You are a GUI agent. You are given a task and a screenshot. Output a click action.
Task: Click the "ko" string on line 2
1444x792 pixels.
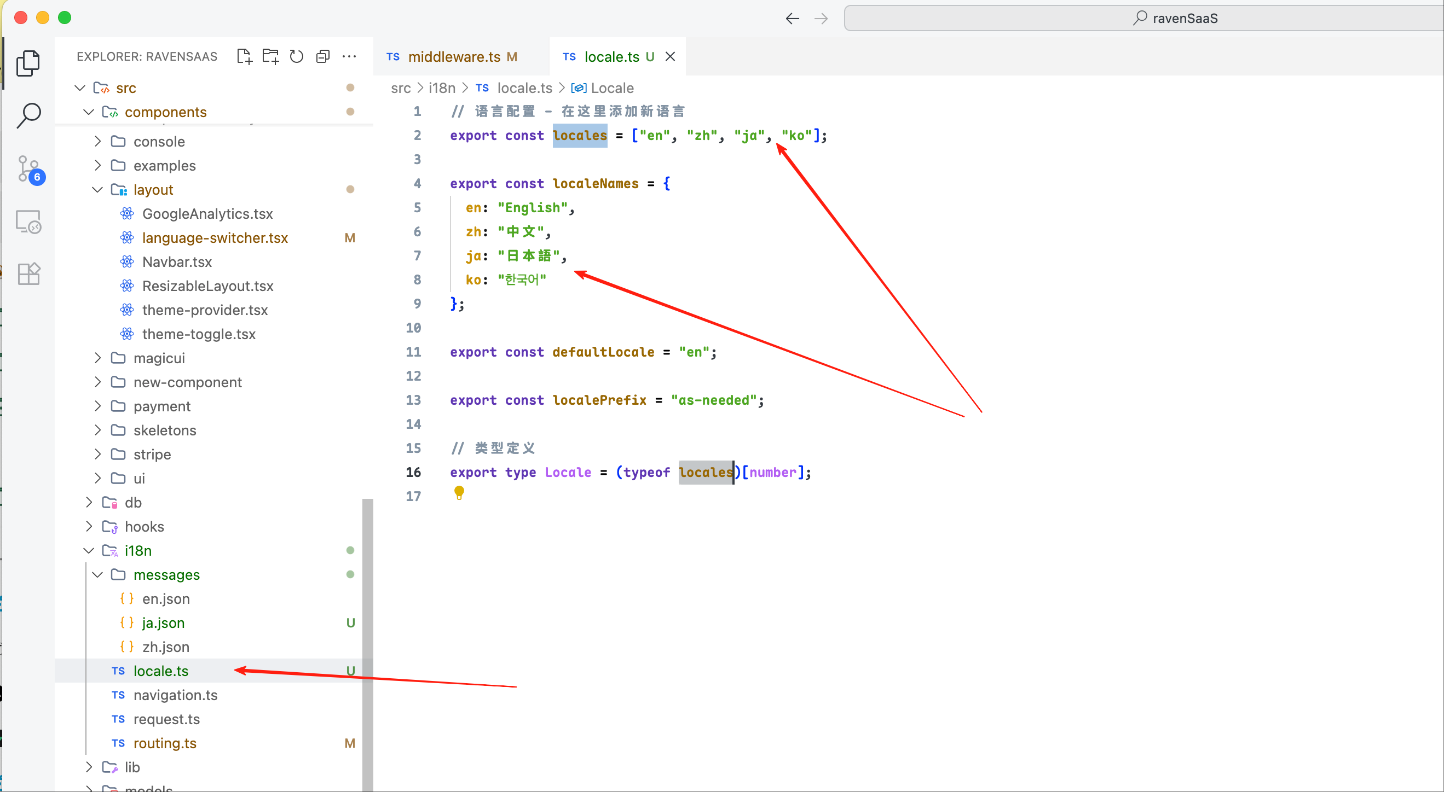tap(796, 135)
